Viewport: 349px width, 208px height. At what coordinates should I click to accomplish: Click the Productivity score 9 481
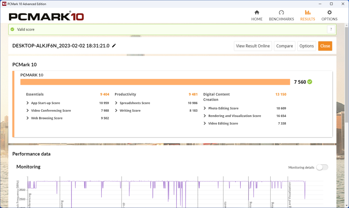(193, 94)
